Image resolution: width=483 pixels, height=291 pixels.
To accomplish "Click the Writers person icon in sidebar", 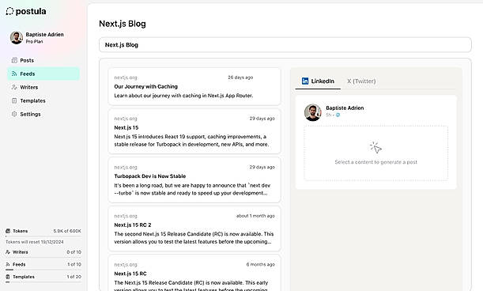I will [x=14, y=87].
